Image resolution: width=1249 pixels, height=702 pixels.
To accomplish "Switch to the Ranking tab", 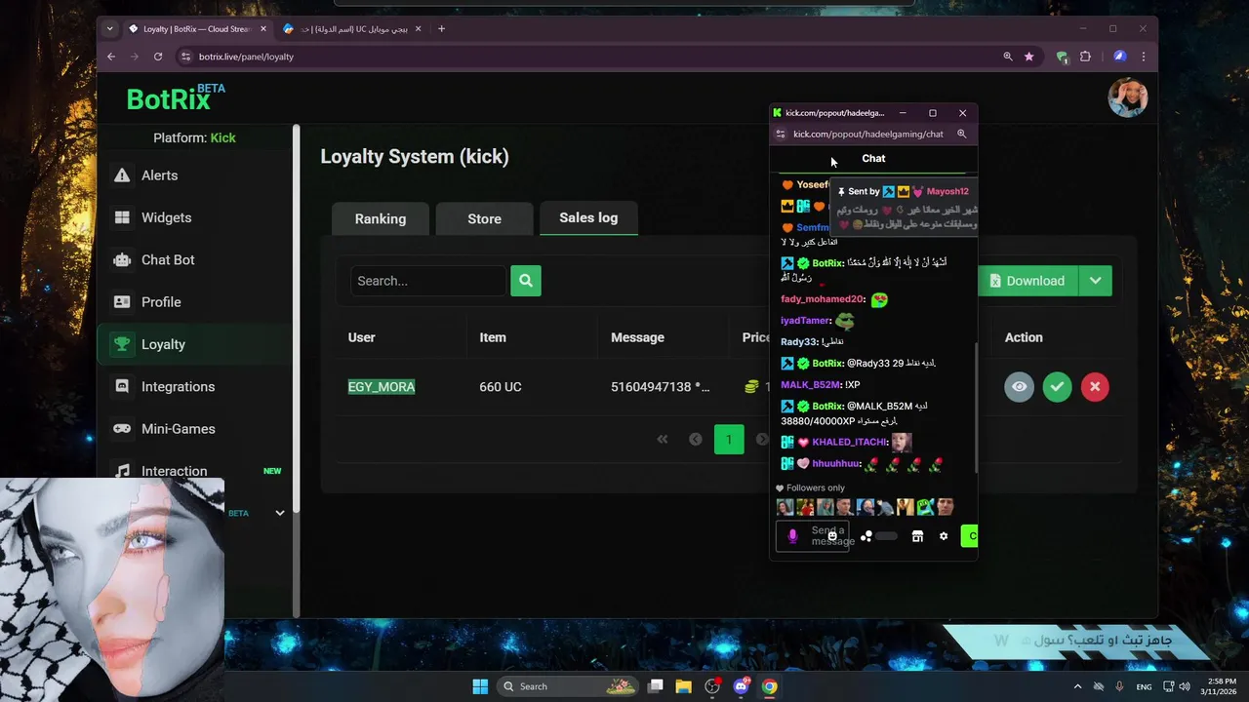I will point(381,218).
